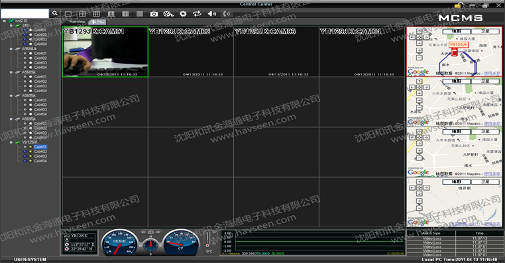This screenshot has height=263, width=505.
Task: Switch top map to satellite mode
Action: (x=485, y=31)
